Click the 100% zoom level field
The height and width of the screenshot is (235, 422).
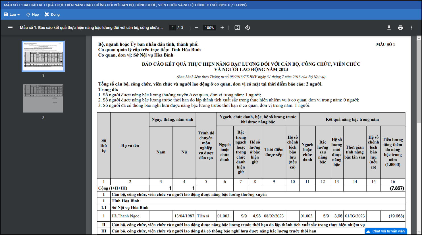point(209,28)
